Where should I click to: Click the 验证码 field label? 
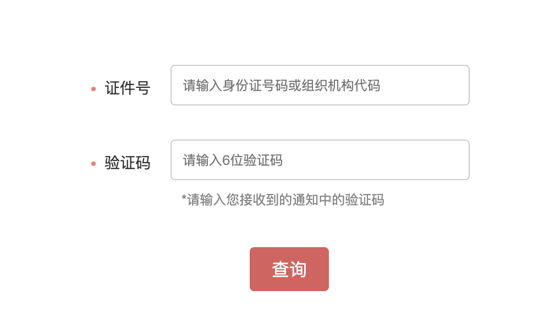(128, 163)
